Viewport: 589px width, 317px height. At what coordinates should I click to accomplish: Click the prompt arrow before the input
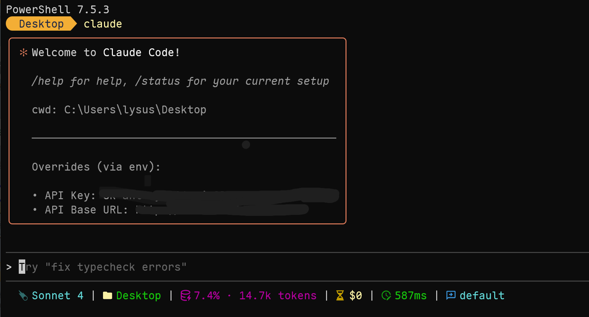(9, 267)
